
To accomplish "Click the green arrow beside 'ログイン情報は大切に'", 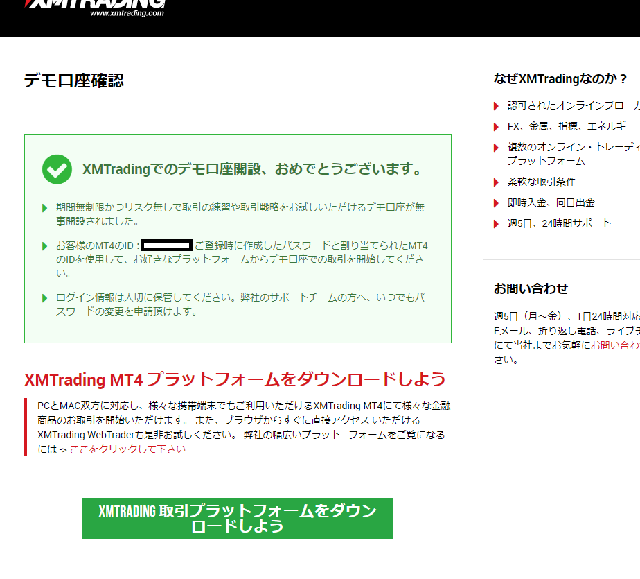I will click(45, 298).
